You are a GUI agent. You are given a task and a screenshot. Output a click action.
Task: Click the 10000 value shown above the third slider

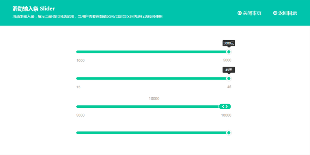154,99
